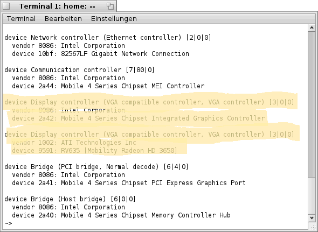Click the vertical scrollbar thumb
The image size is (318, 232).
pyautogui.click(x=312, y=104)
